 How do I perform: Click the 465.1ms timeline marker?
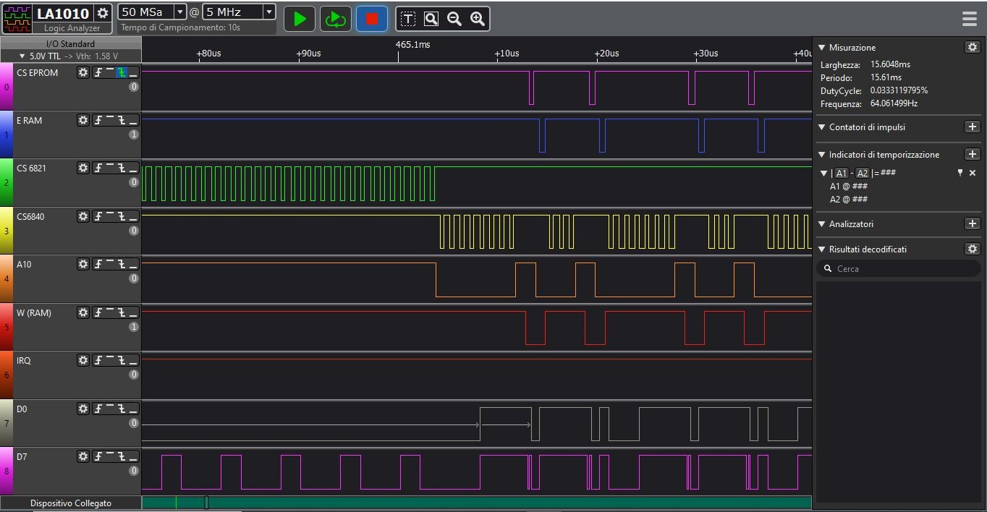413,44
